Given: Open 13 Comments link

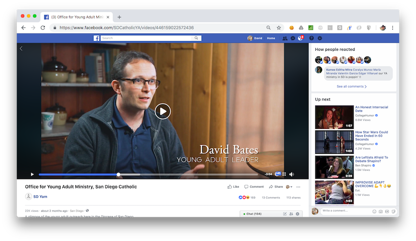Looking at the screenshot, I should [271, 198].
